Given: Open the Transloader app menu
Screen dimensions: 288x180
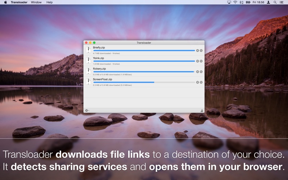Looking at the screenshot, I should 19,2.
